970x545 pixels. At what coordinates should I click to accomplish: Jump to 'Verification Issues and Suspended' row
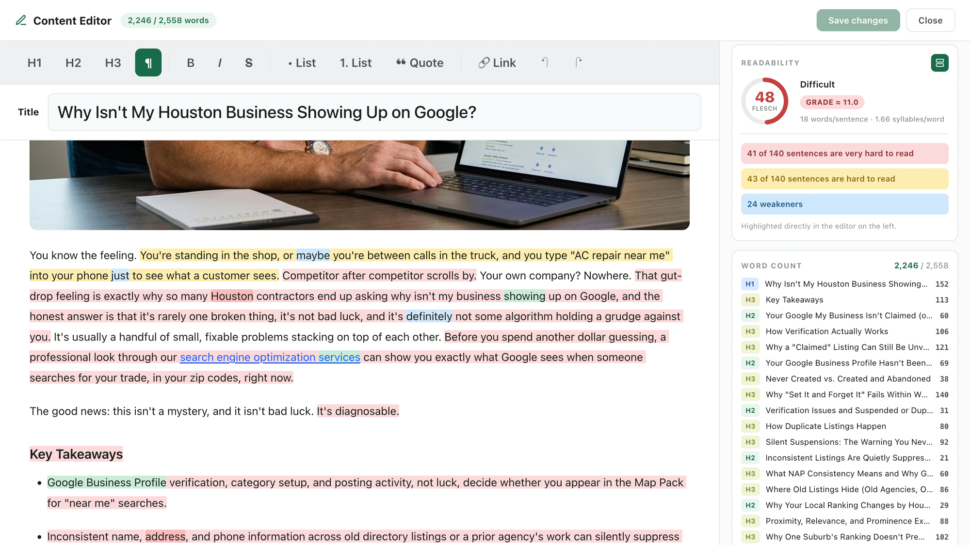point(844,411)
